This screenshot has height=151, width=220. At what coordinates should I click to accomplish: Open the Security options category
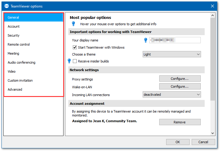14,35
